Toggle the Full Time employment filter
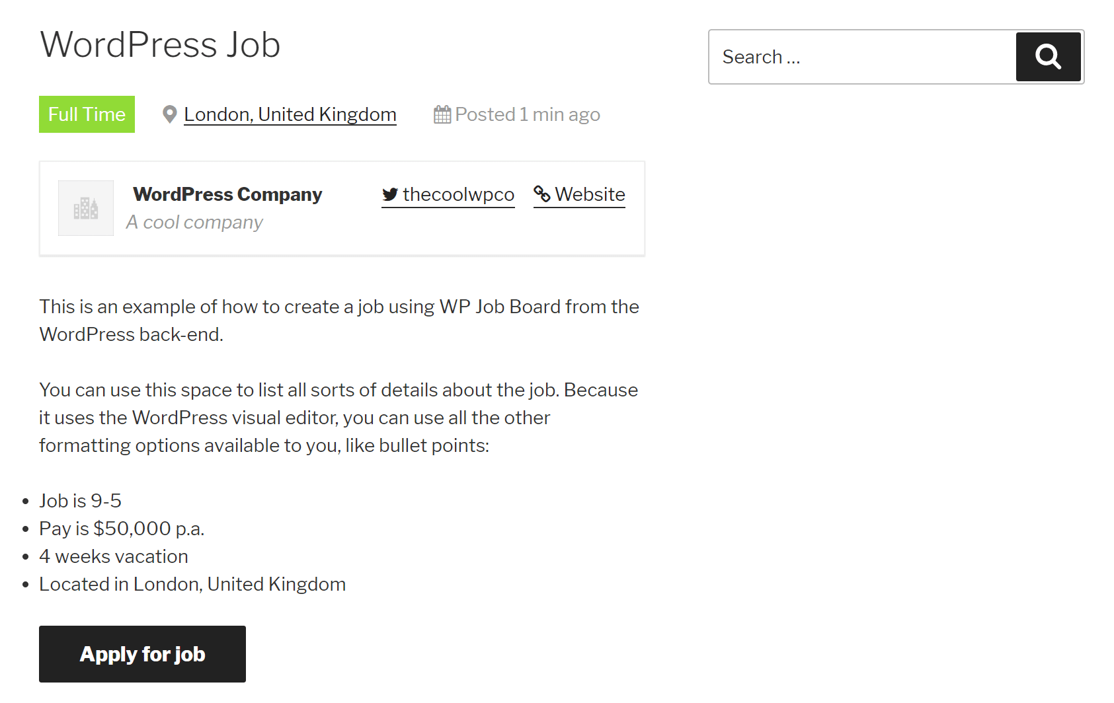Screen dimensions: 1114x703 [x=87, y=114]
